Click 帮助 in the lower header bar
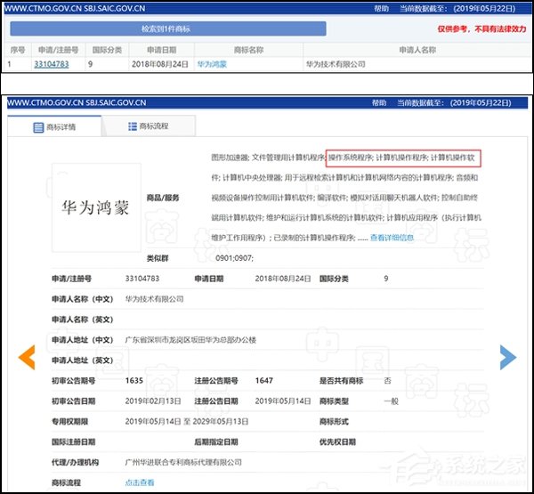534x494 pixels. coord(379,102)
